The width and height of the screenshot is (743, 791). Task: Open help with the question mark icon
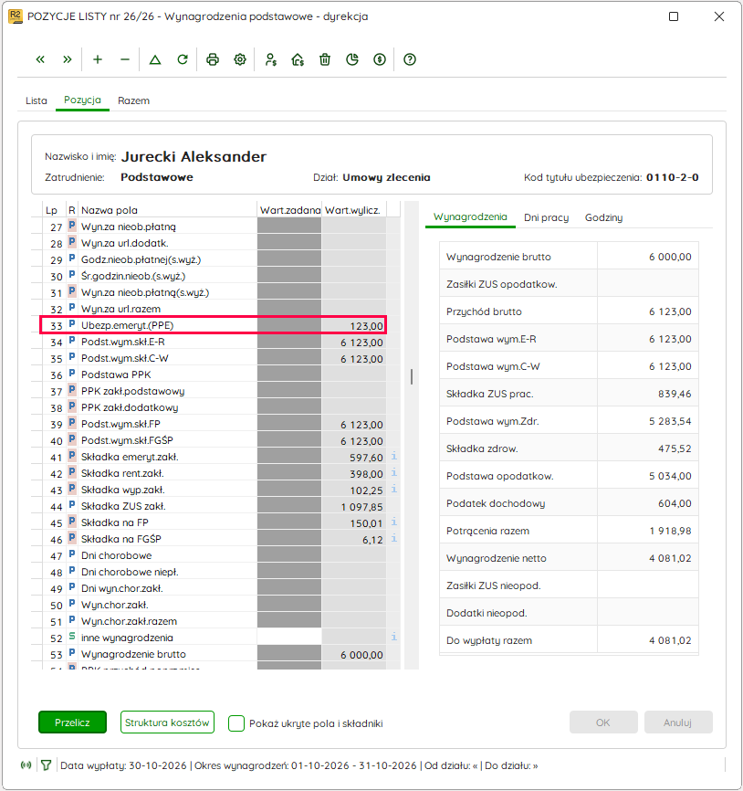(410, 59)
